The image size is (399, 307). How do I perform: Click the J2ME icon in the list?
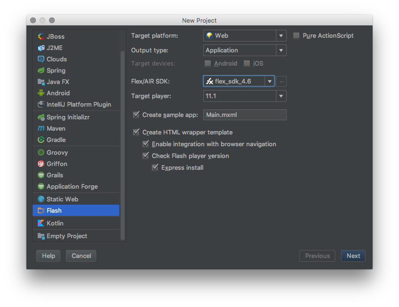(41, 48)
